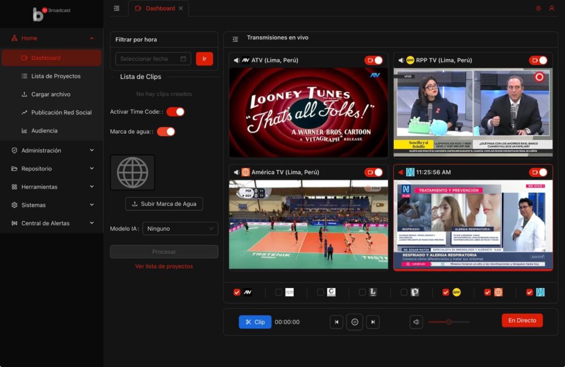Expand the Administración menu section

(x=52, y=151)
